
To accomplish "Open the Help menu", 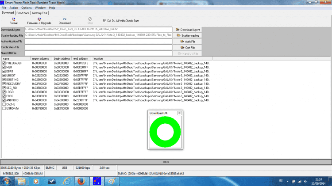I will coord(52,8).
